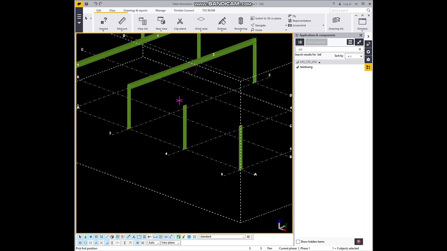Click the Fly command
The image size is (447, 251).
[292, 16]
